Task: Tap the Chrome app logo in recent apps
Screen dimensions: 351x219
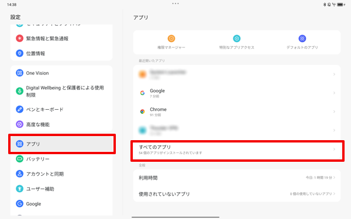Action: pyautogui.click(x=142, y=112)
